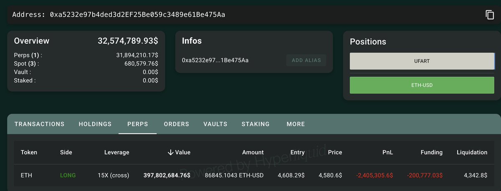This screenshot has height=191, width=501.
Task: Select the UFART position
Action: point(422,61)
